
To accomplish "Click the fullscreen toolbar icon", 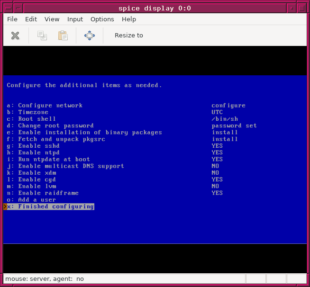I will [x=90, y=36].
